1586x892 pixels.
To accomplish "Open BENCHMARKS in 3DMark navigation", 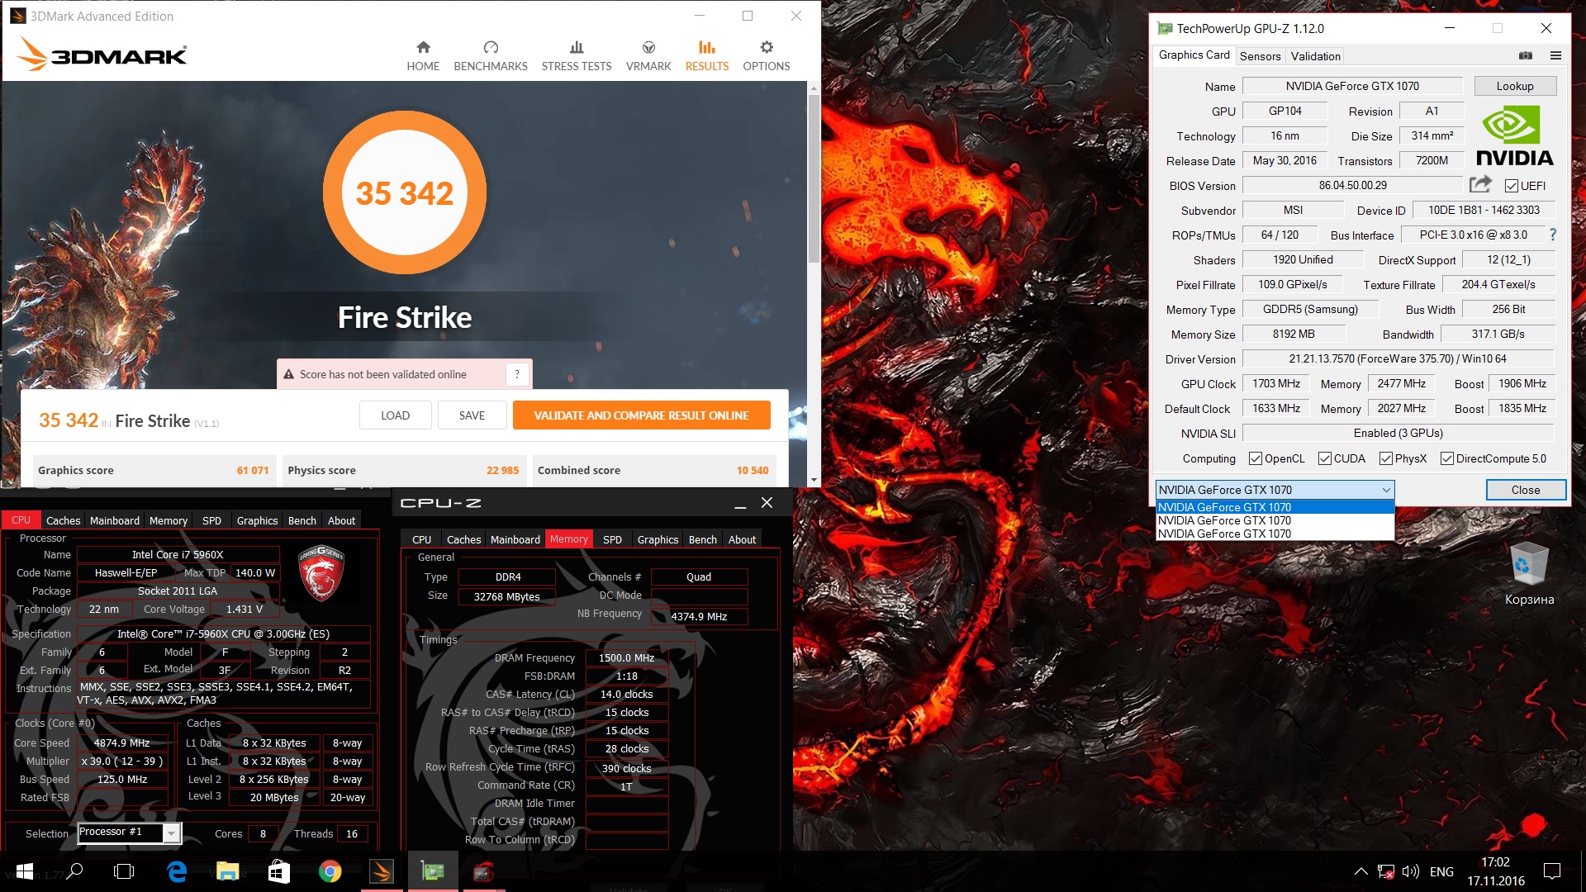I will (x=491, y=56).
